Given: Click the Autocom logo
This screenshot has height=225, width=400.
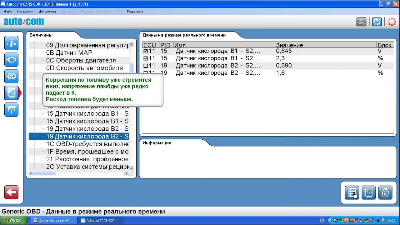Looking at the screenshot, I should click(24, 22).
